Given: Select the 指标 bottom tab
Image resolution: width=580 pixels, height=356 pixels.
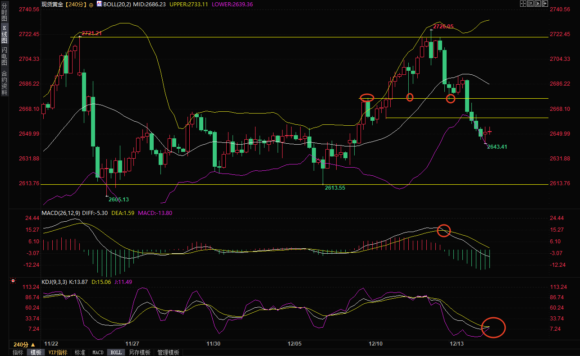Looking at the screenshot, I should click(18, 352).
